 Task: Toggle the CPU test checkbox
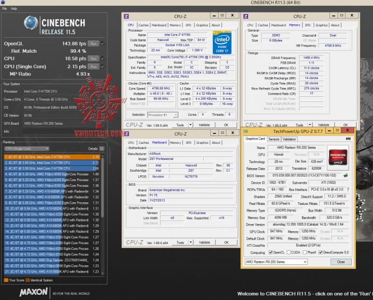tap(103, 58)
